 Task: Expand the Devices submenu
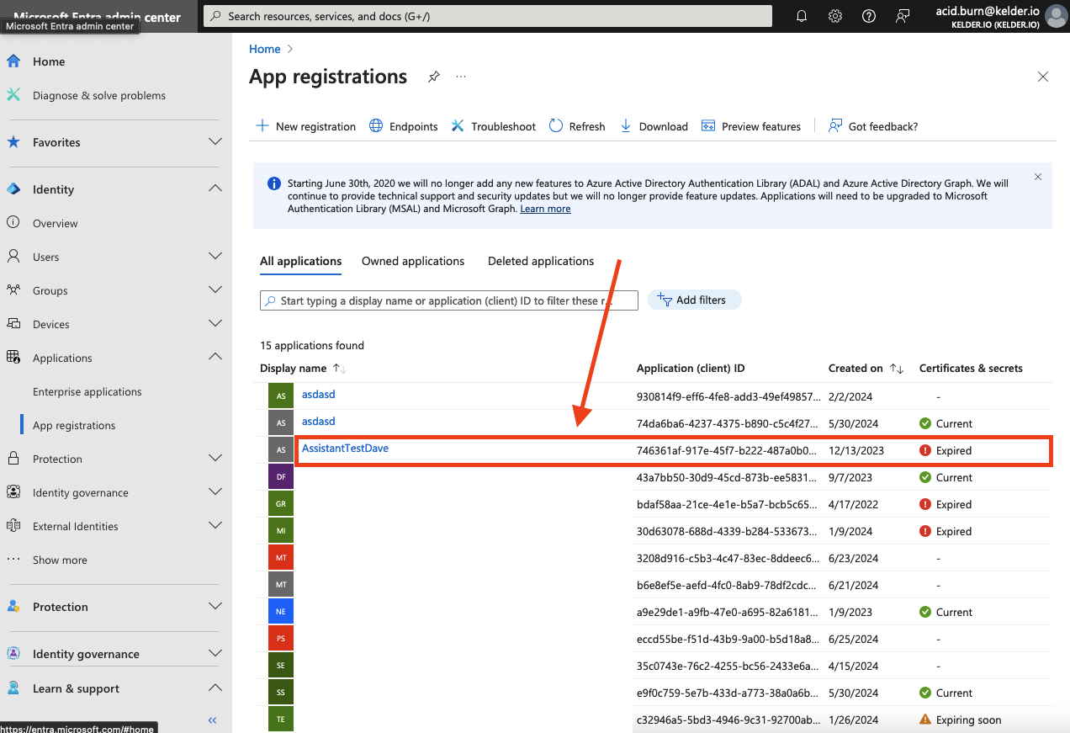coord(215,323)
